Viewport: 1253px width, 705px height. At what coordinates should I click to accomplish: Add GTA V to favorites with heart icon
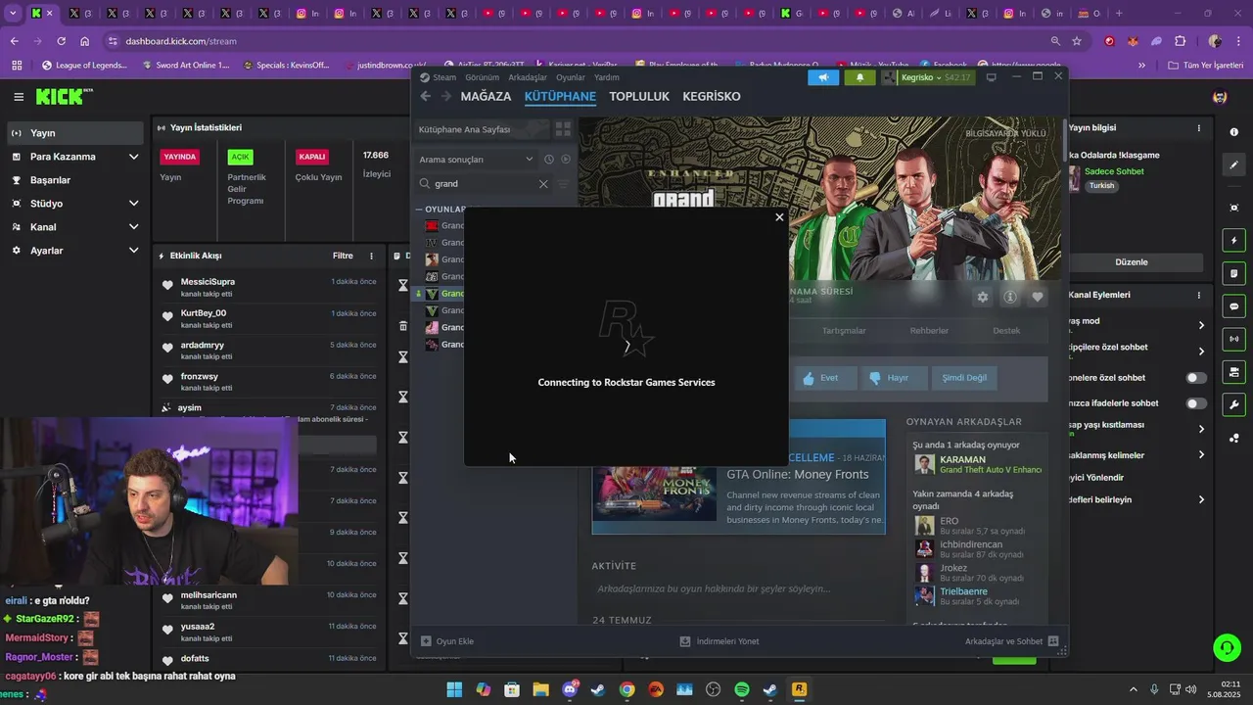click(1038, 297)
